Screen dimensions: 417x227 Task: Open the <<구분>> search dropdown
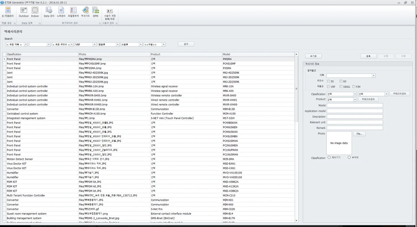point(163,44)
